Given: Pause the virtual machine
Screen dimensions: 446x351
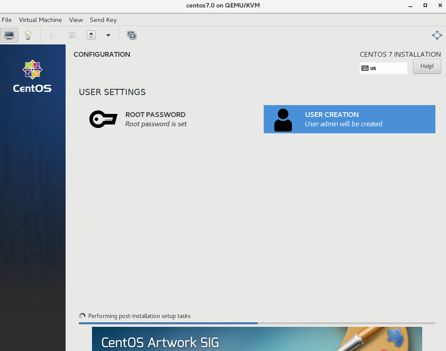Looking at the screenshot, I should pyautogui.click(x=72, y=35).
